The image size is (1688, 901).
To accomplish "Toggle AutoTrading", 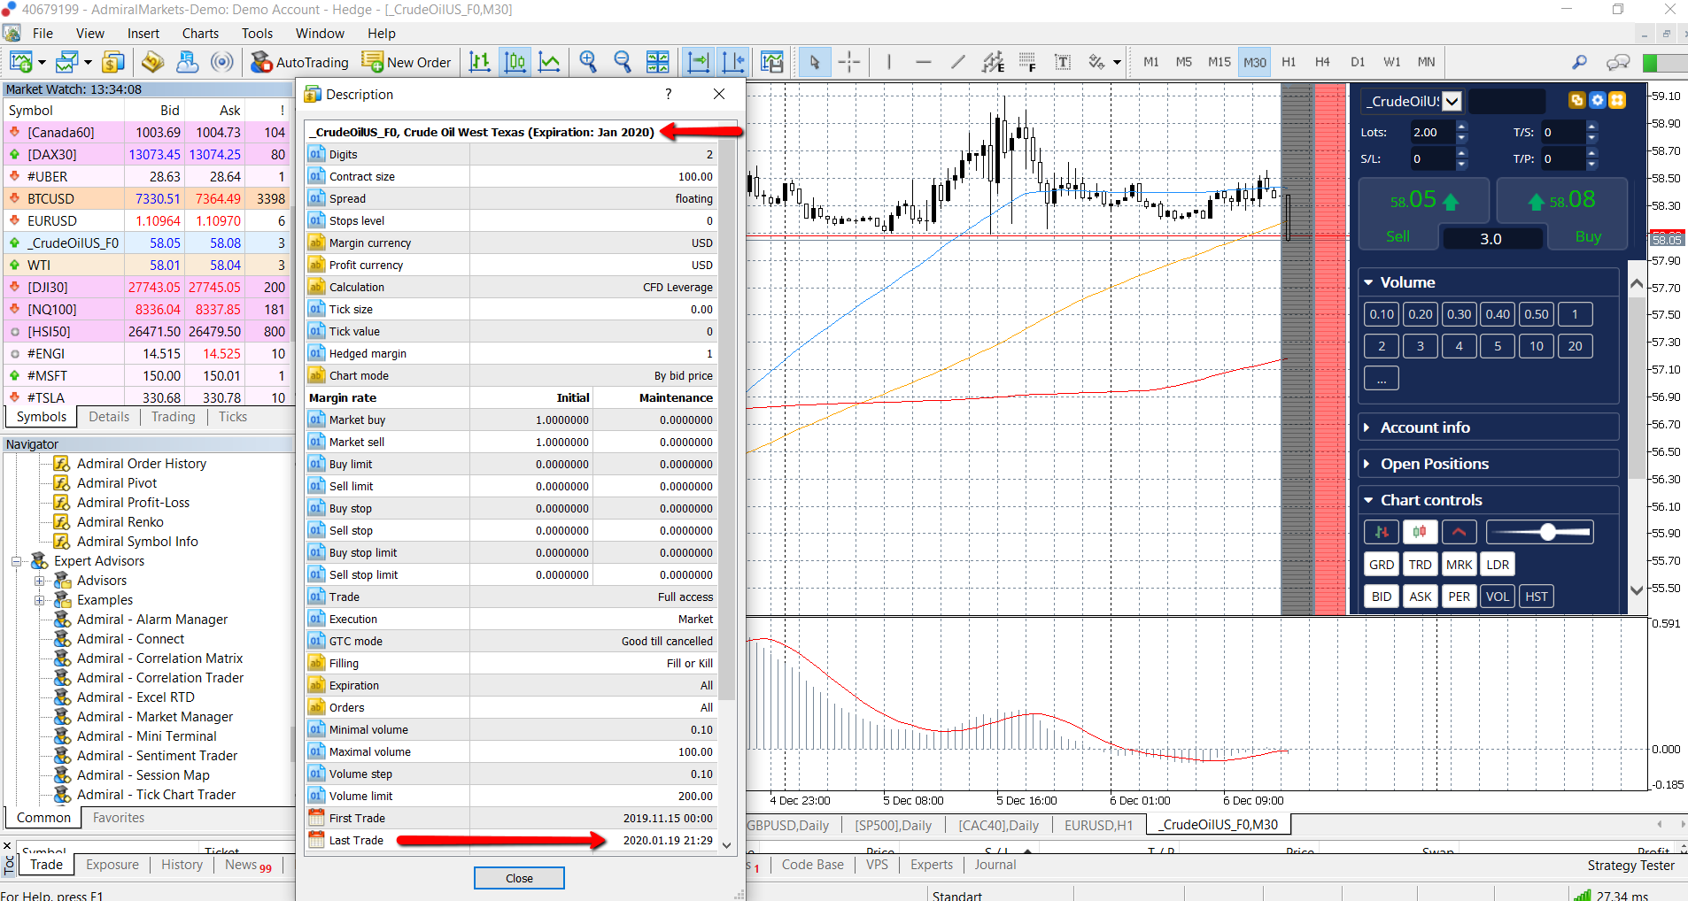I will pos(299,62).
